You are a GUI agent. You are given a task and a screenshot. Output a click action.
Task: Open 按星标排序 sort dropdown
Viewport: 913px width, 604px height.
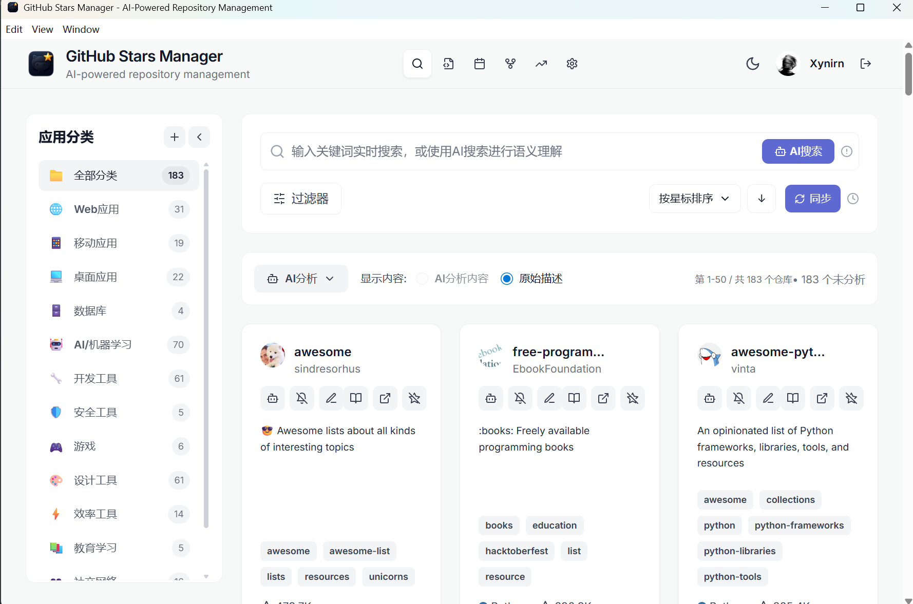point(695,199)
